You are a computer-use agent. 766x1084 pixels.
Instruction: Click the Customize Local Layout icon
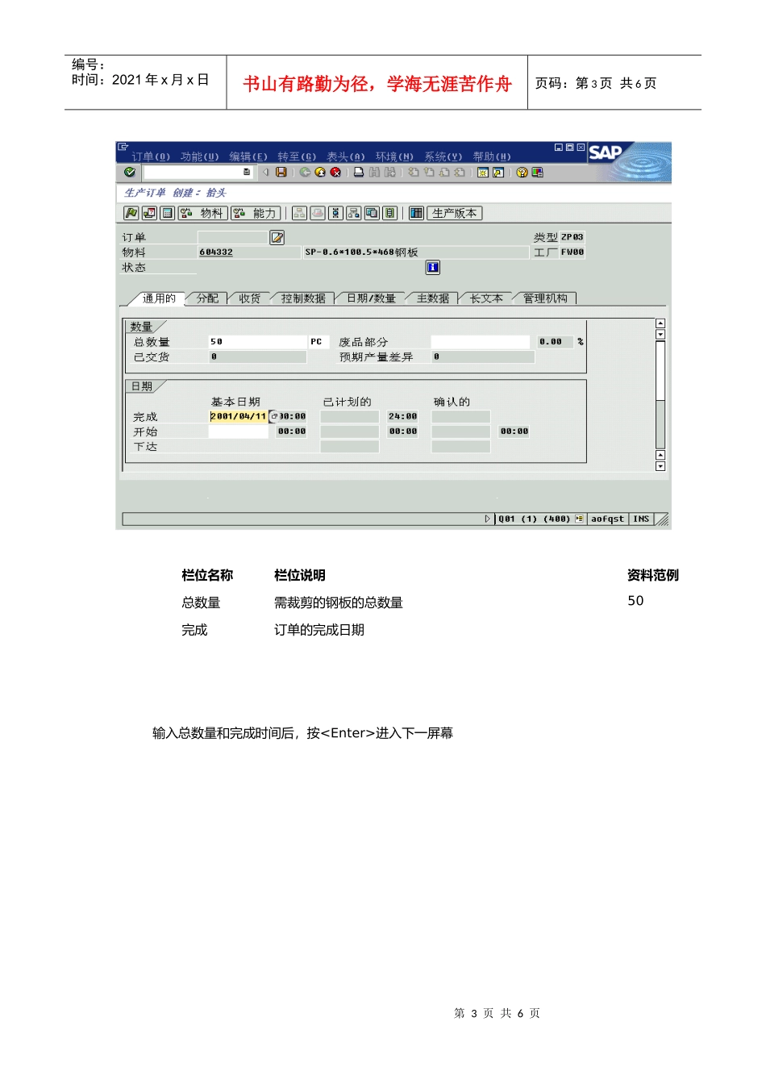(x=538, y=172)
